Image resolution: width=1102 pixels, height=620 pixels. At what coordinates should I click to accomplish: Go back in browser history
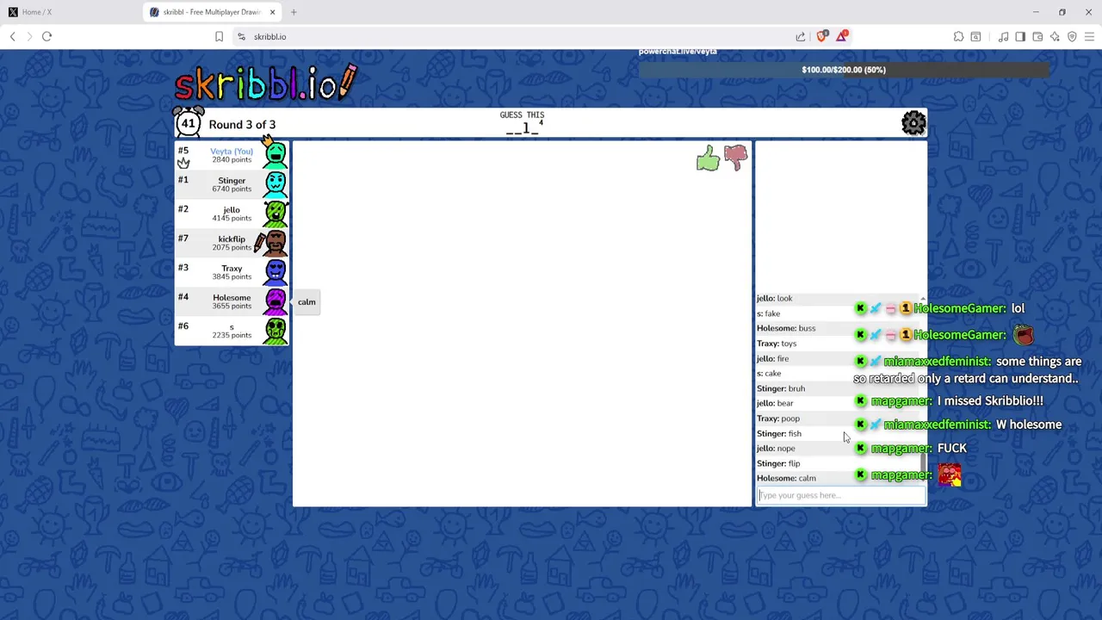tap(12, 36)
